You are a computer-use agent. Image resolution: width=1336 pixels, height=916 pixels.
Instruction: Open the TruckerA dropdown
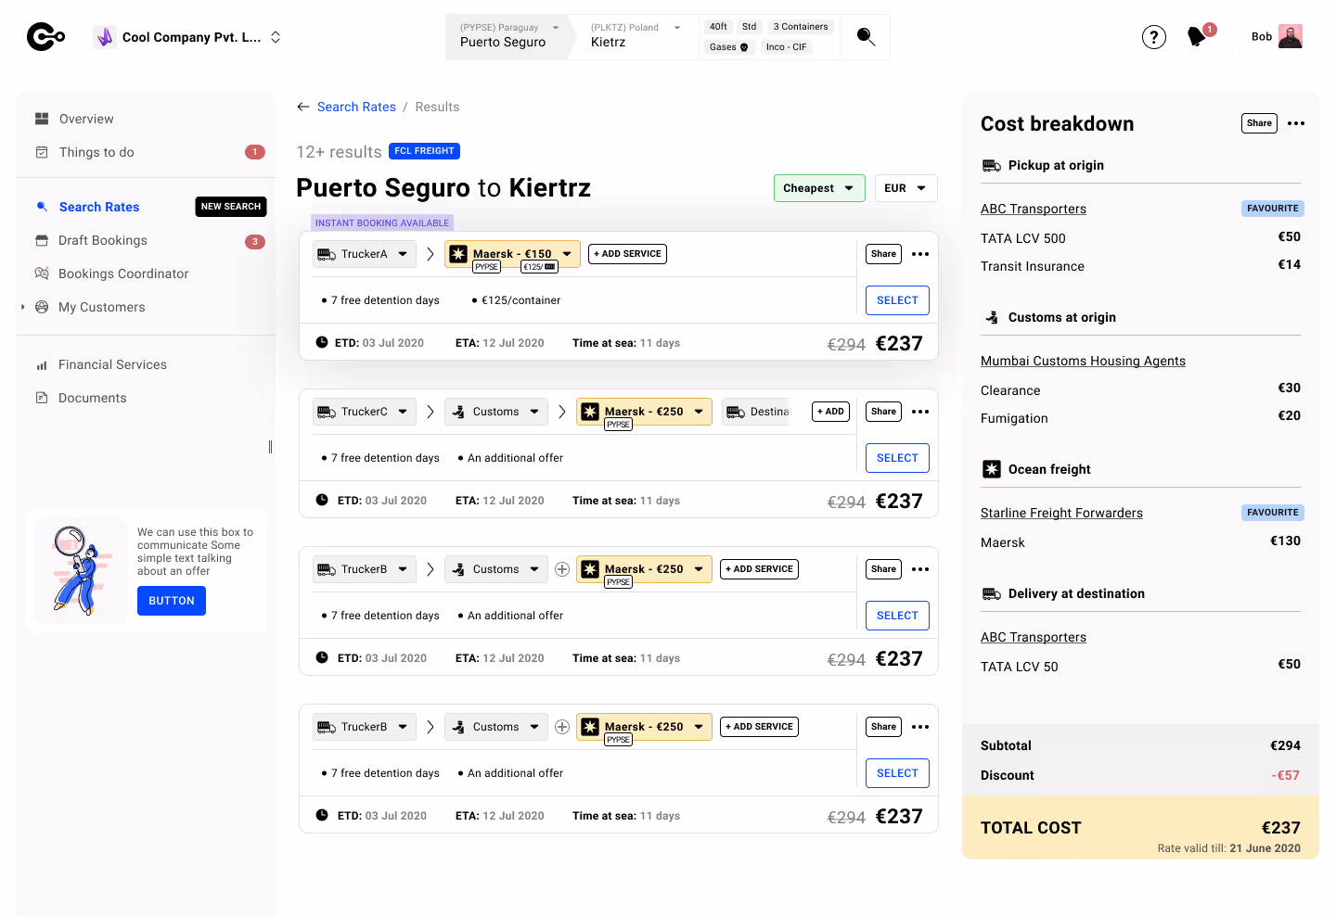click(x=364, y=254)
